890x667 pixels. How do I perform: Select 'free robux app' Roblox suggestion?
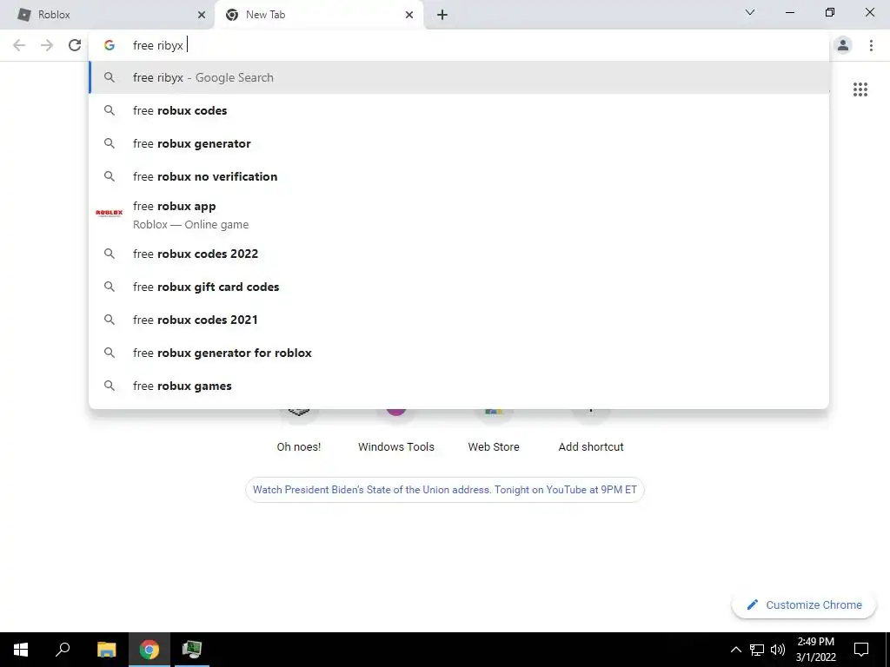click(459, 215)
